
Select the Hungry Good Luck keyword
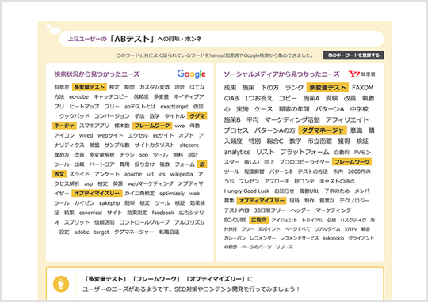[246, 191]
